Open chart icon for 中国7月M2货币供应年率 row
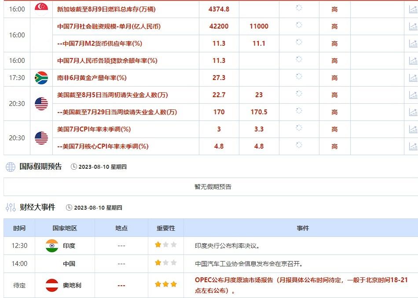 tap(414, 44)
